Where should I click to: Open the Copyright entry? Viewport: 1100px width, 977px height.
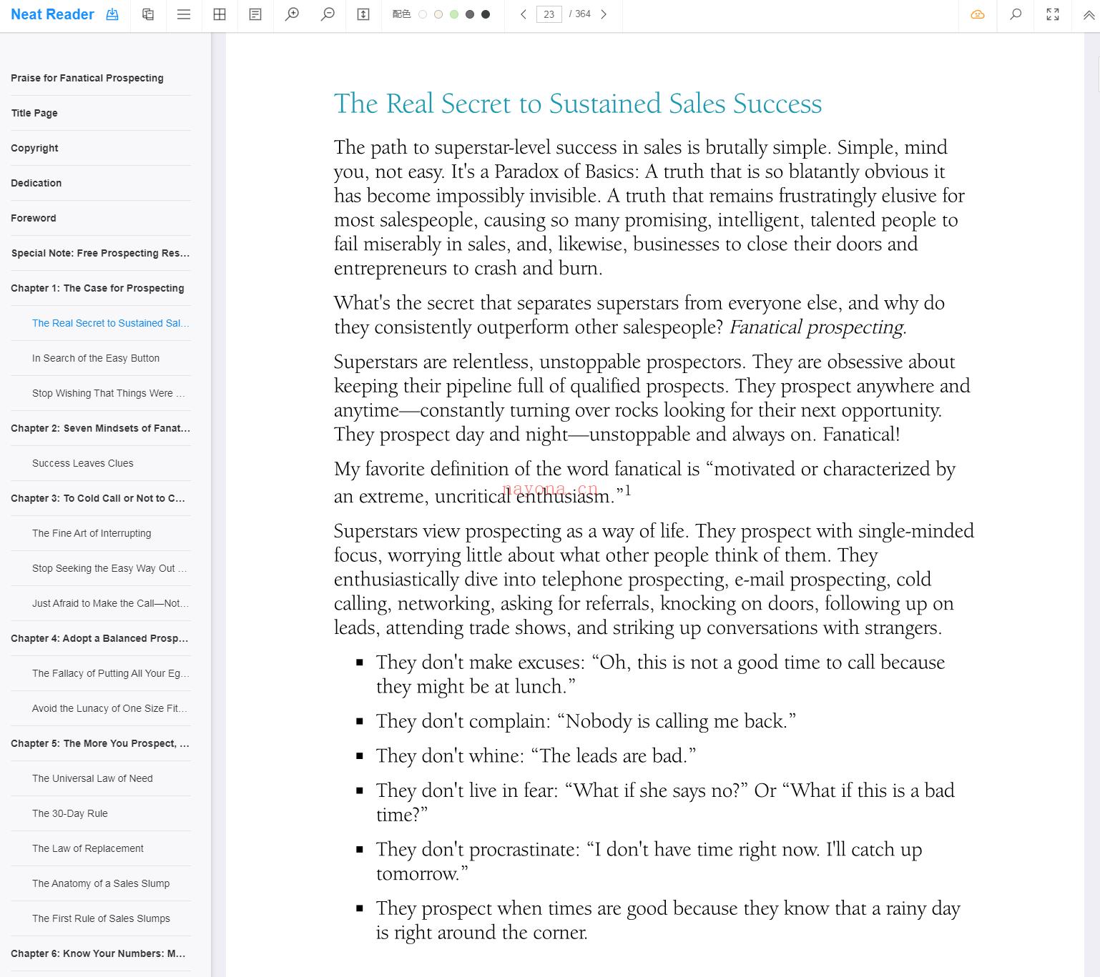[x=34, y=148]
